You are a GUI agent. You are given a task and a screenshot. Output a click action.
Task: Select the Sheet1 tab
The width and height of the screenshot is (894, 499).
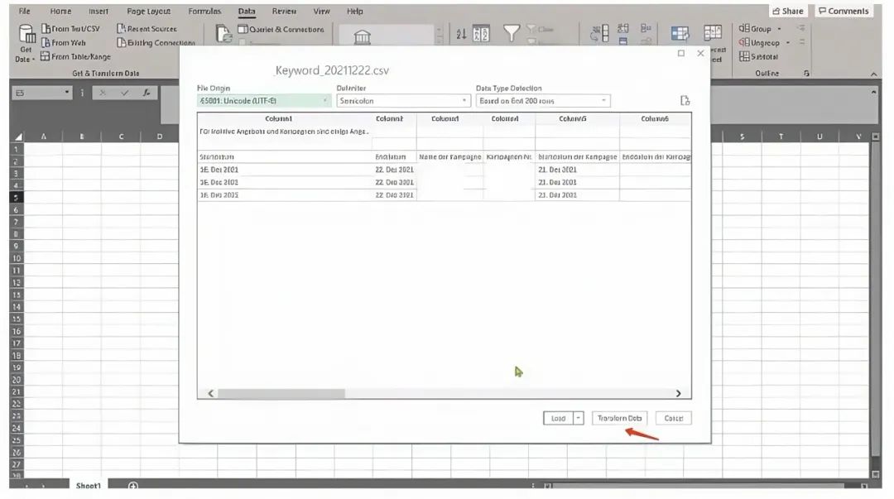88,486
